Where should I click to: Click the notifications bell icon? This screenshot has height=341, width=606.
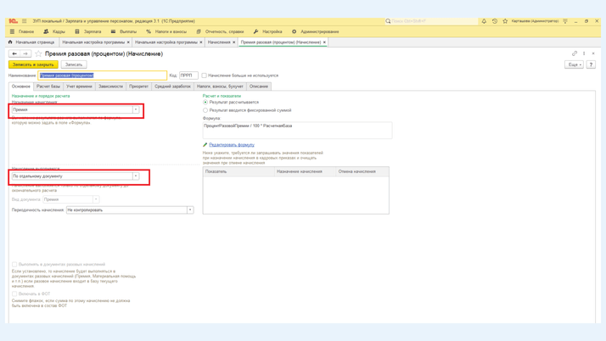click(484, 21)
